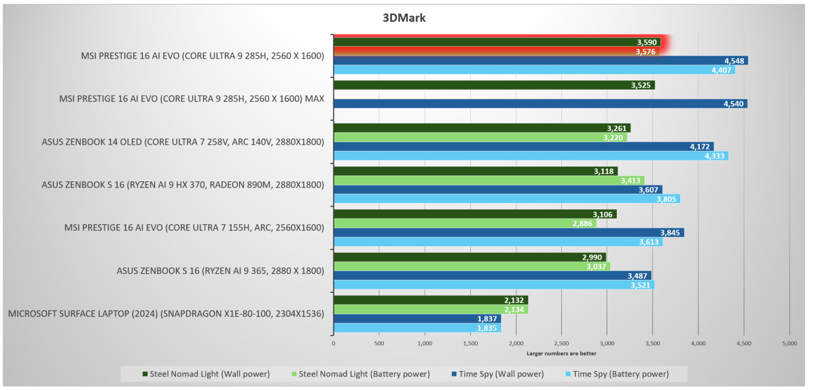Click the MSI Prestige Core Ultra 7 155H label
The height and width of the screenshot is (390, 814).
(x=195, y=228)
